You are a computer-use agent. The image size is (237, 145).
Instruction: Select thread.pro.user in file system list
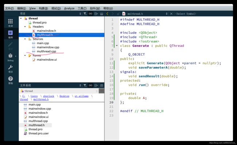point(39,133)
